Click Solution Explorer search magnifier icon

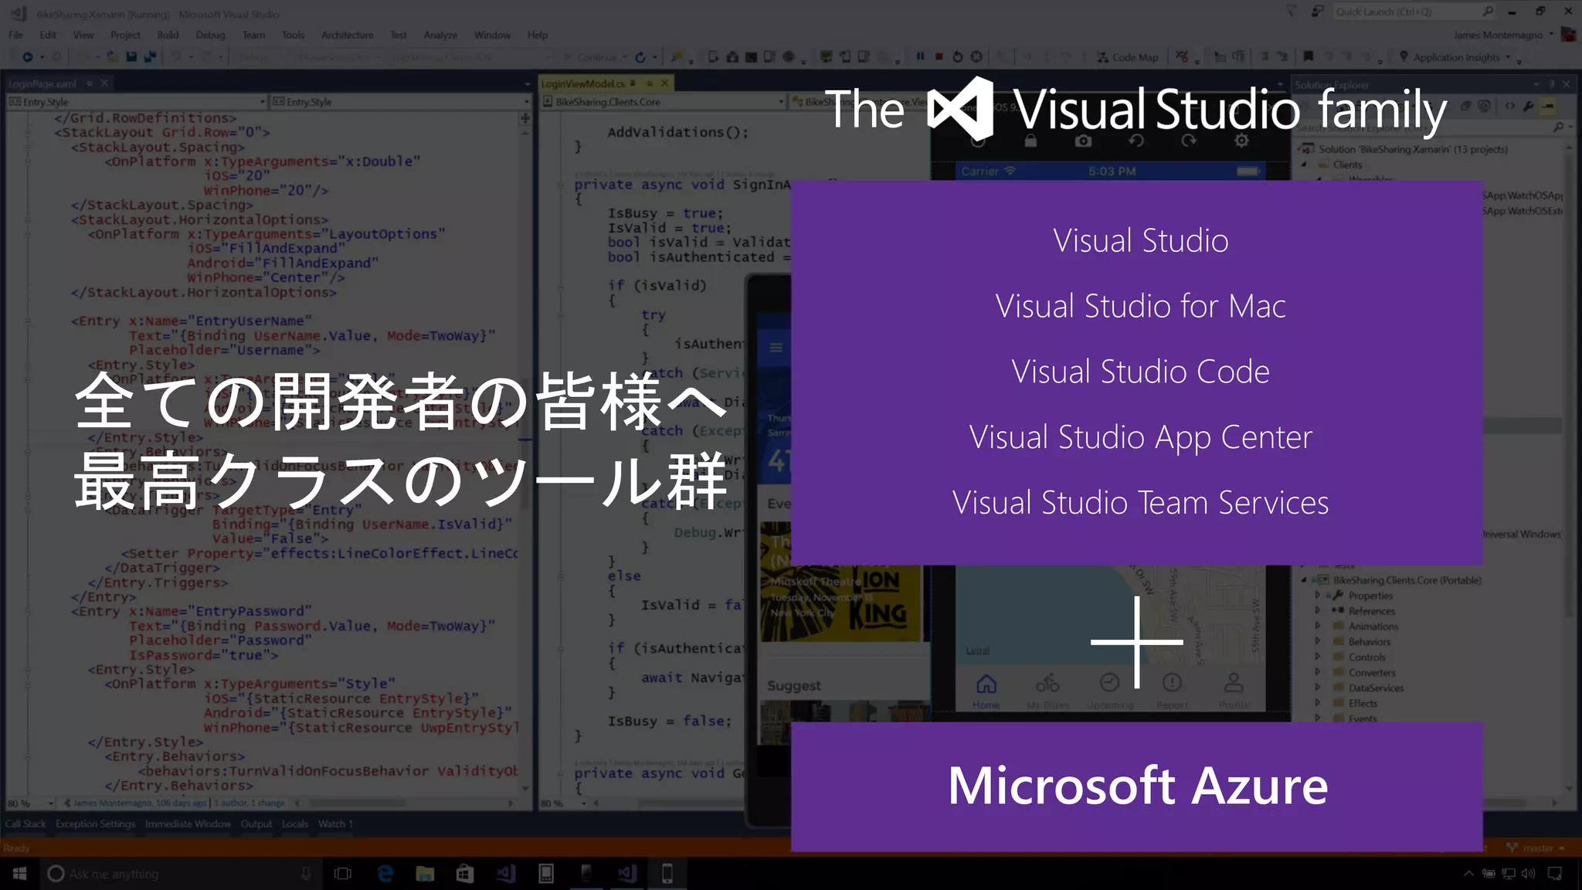(1559, 127)
